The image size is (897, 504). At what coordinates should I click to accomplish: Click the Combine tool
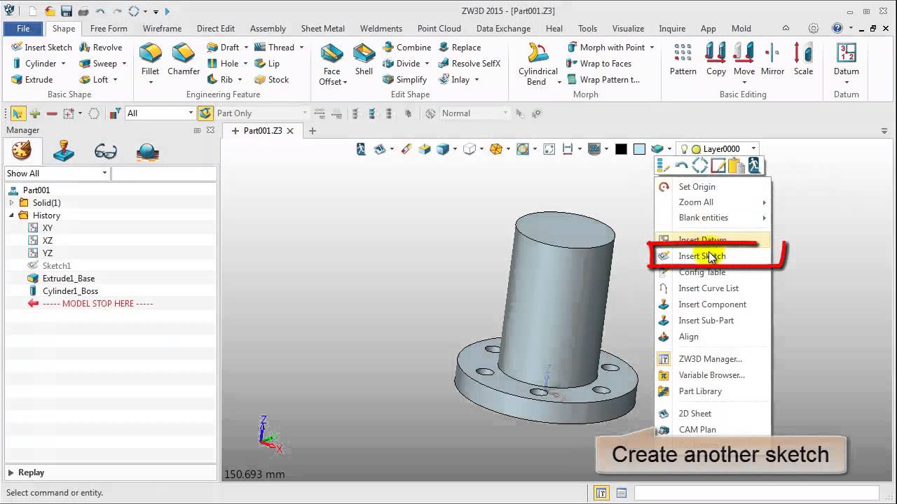click(x=407, y=47)
